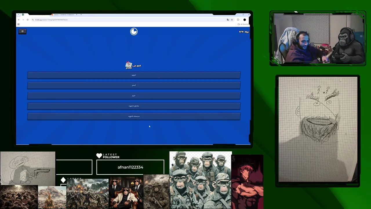Open the apps grid in bookmarks bar
Viewport: 371px width, 209px height.
[19, 24]
